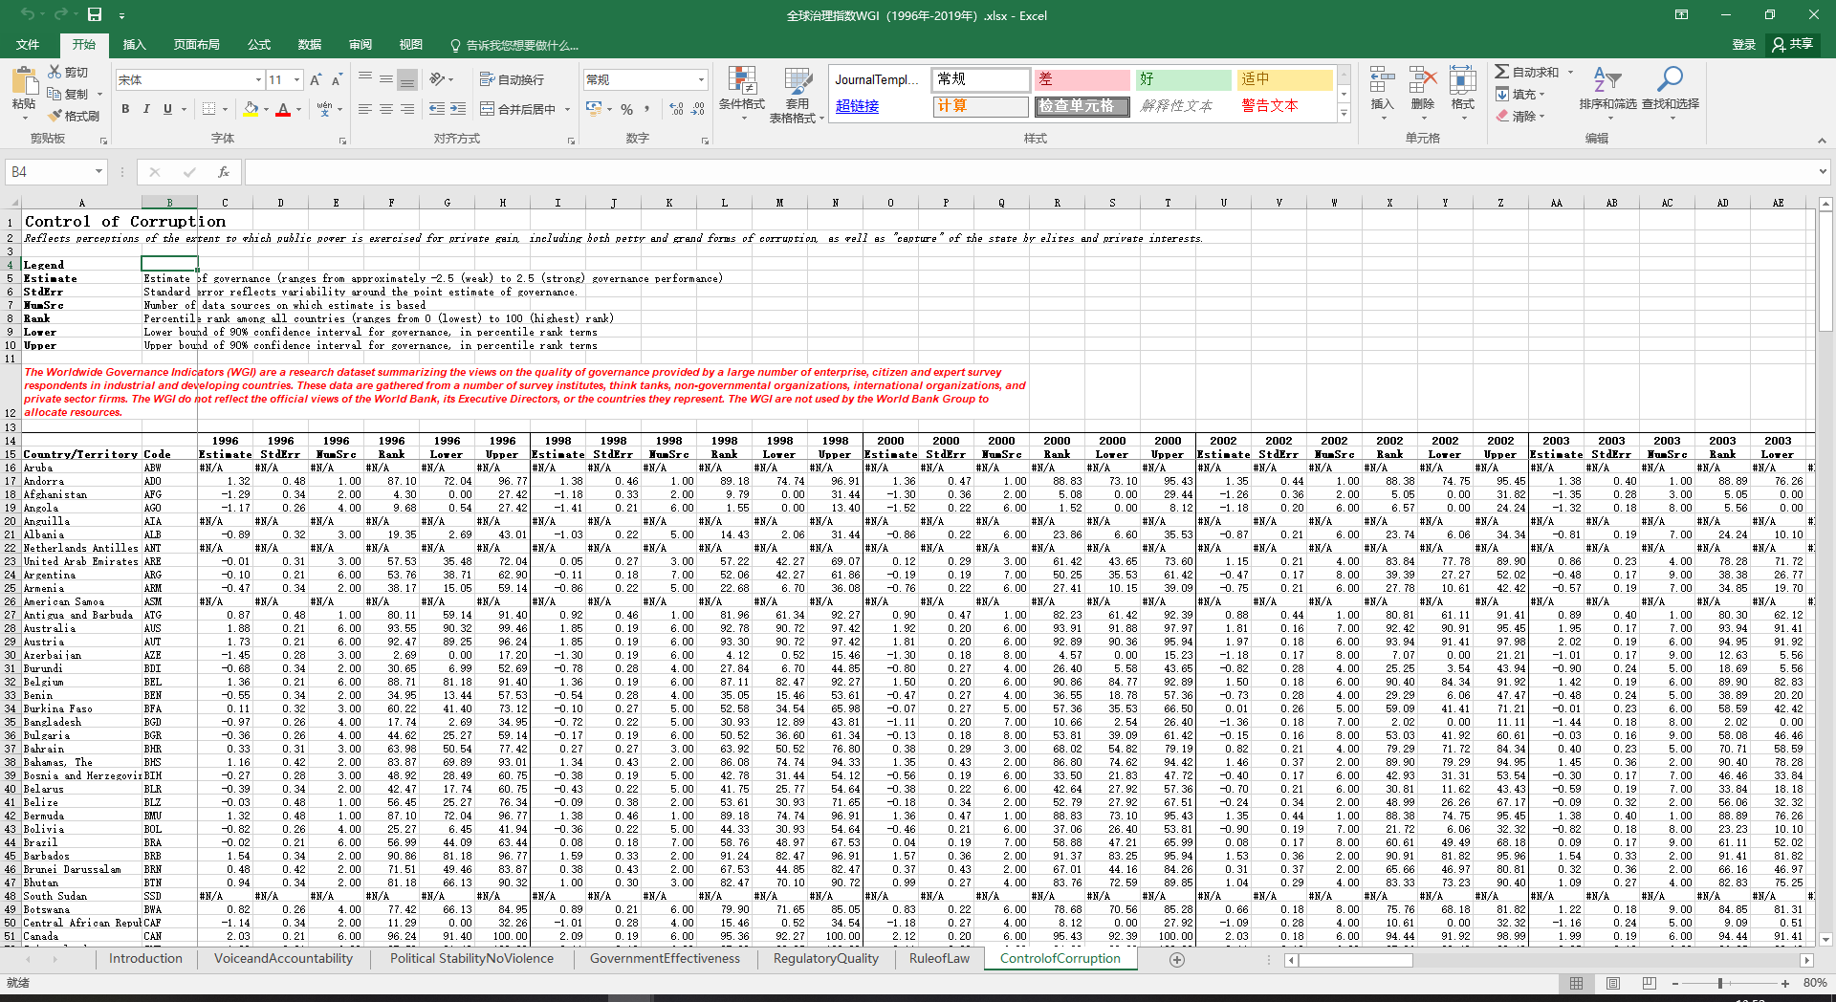Image resolution: width=1836 pixels, height=1002 pixels.
Task: Apply the Check Cell (检查单元格) style
Action: (x=1082, y=106)
